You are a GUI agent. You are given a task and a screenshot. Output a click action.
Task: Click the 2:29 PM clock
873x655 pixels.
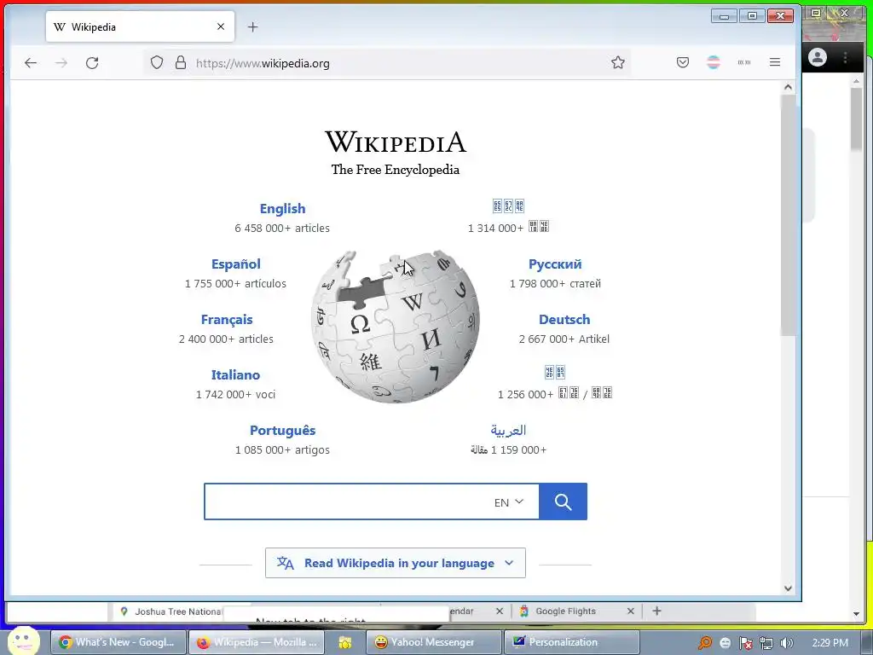pyautogui.click(x=830, y=643)
